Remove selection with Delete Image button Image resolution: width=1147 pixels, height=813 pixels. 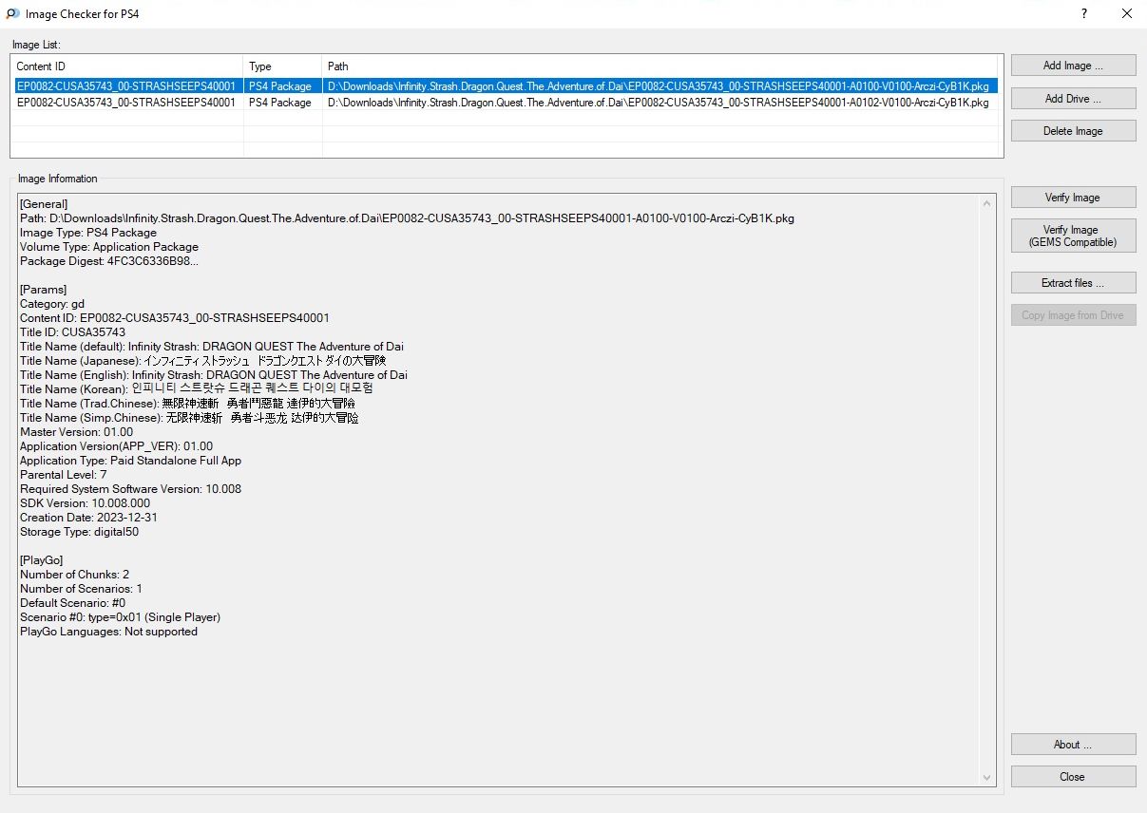[x=1073, y=131]
